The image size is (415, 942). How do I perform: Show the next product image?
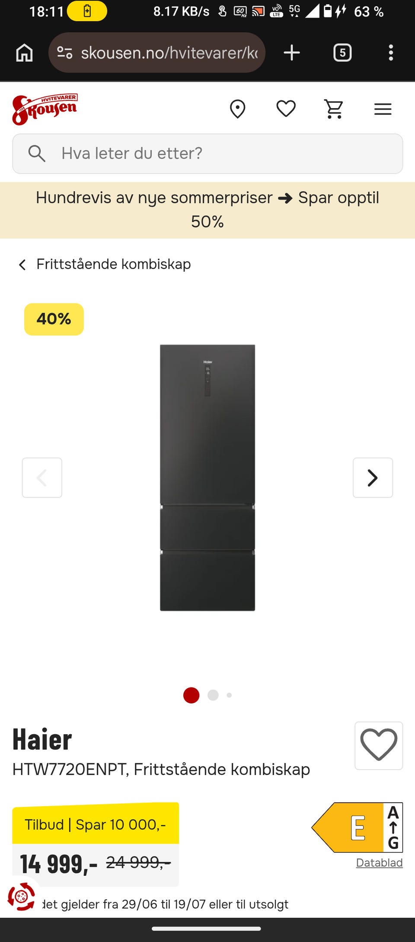pyautogui.click(x=373, y=477)
